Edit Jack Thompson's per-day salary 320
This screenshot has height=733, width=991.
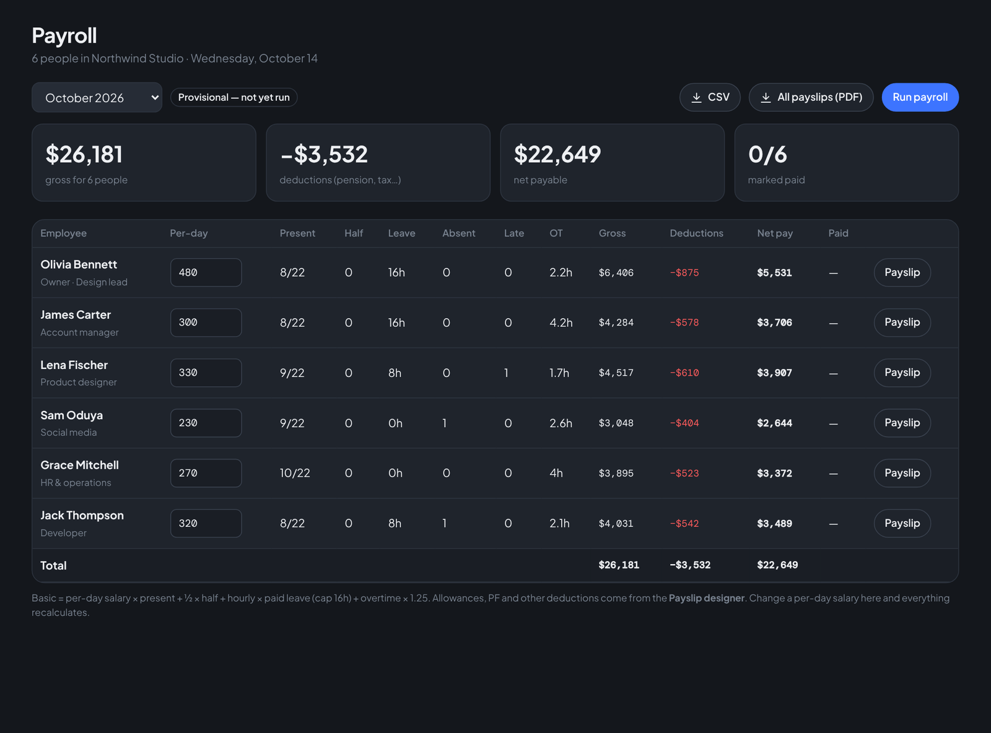coord(206,523)
